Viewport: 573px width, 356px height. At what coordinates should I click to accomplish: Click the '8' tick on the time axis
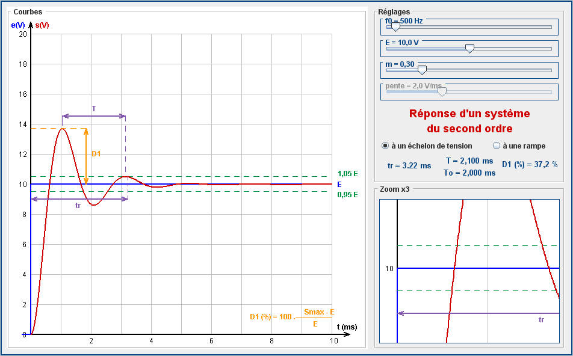271,341
